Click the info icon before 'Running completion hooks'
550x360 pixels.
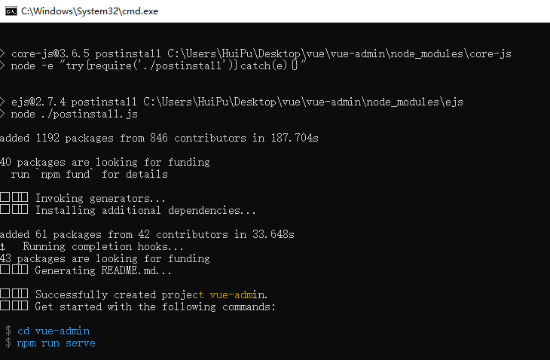click(2, 247)
